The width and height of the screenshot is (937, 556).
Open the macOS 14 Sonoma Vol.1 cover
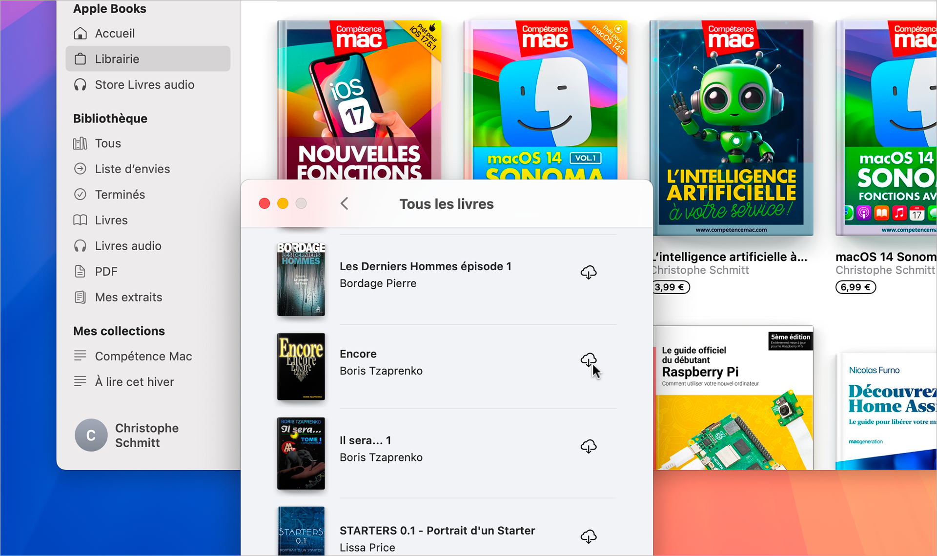coord(546,100)
